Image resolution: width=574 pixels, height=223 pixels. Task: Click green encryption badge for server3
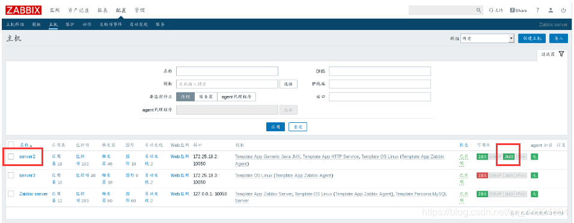(x=534, y=175)
